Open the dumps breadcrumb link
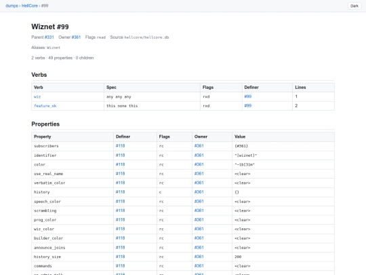The width and height of the screenshot is (366, 275). click(x=12, y=6)
